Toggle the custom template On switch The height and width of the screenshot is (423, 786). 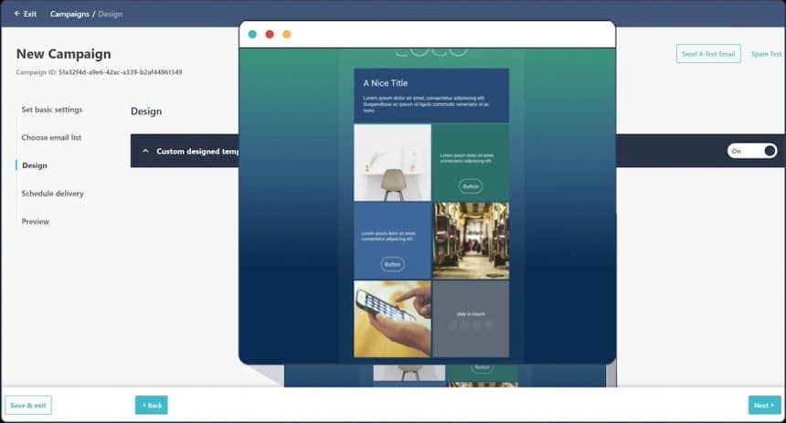point(751,151)
